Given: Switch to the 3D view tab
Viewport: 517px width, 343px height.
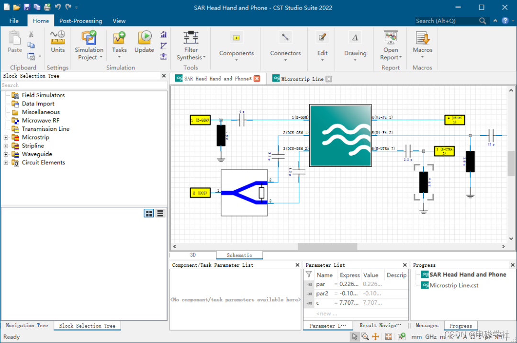Looking at the screenshot, I should 193,255.
